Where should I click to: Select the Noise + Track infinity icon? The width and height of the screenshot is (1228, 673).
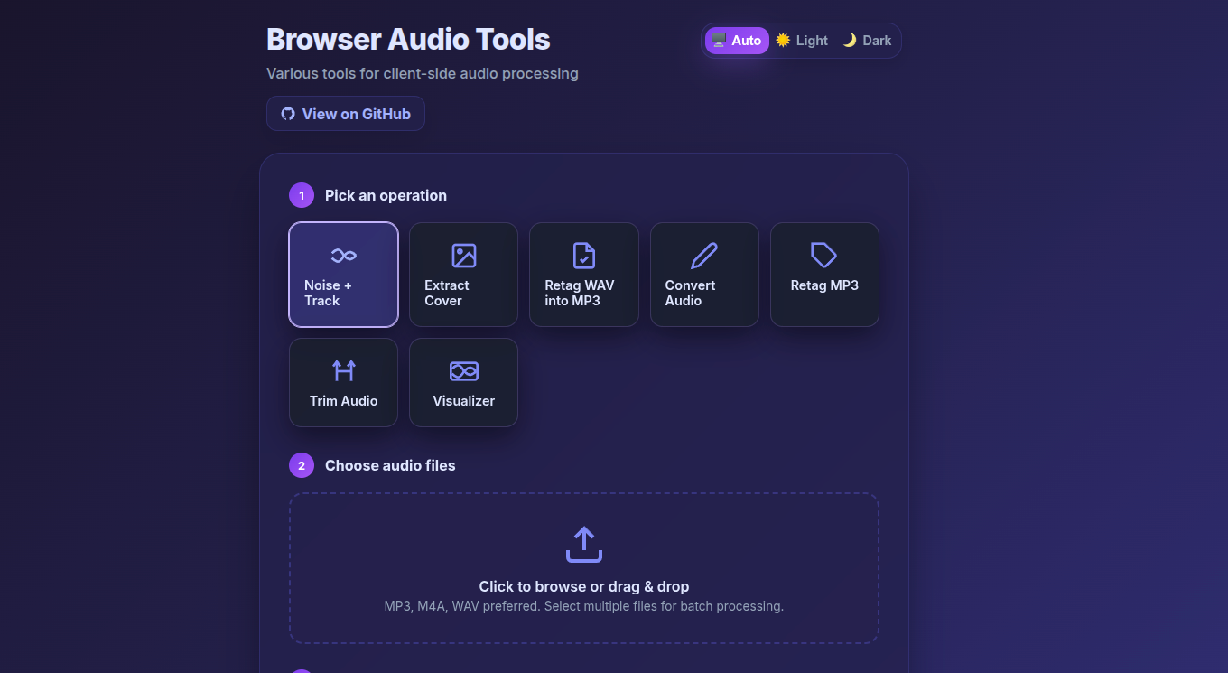click(343, 255)
